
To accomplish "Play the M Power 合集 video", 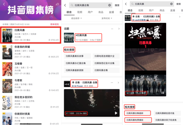I will point(116,113).
